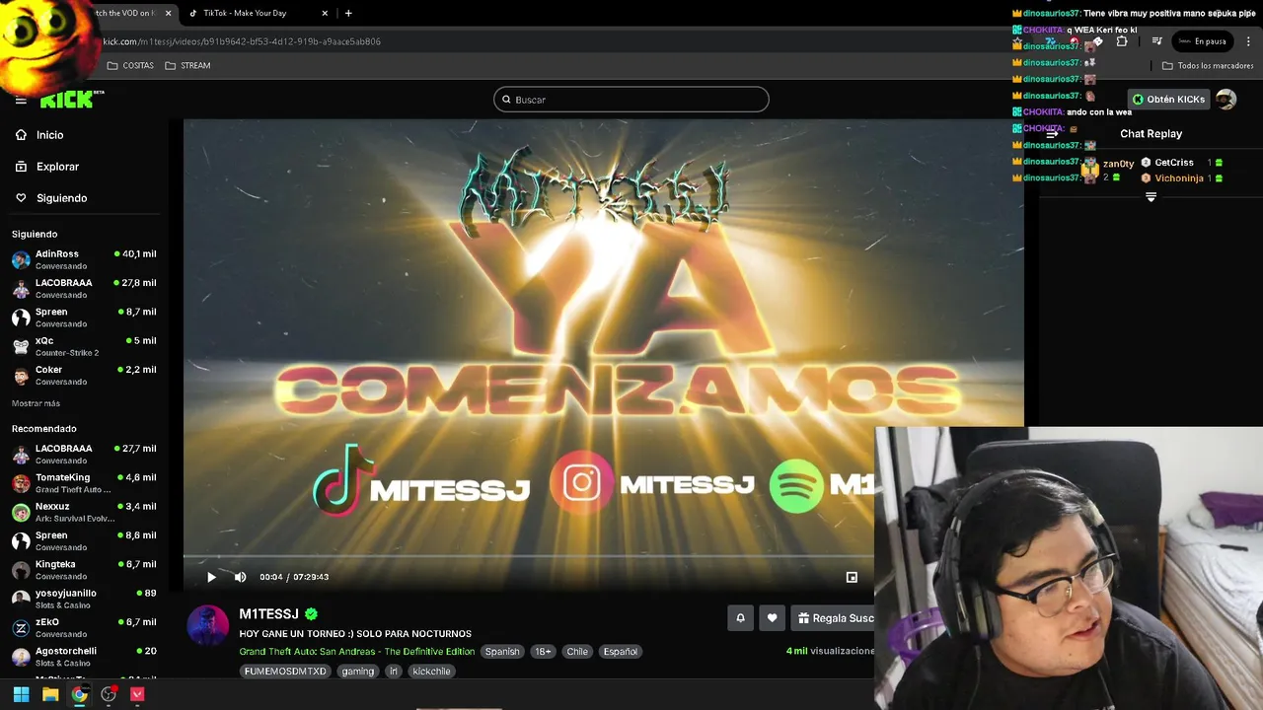Open user profile avatar in Kick header
Screen dimensions: 1263x710
(1226, 100)
